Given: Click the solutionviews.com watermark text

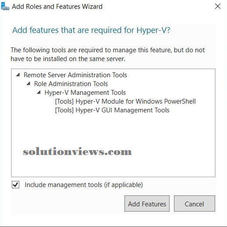Looking at the screenshot, I should pyautogui.click(x=78, y=151).
